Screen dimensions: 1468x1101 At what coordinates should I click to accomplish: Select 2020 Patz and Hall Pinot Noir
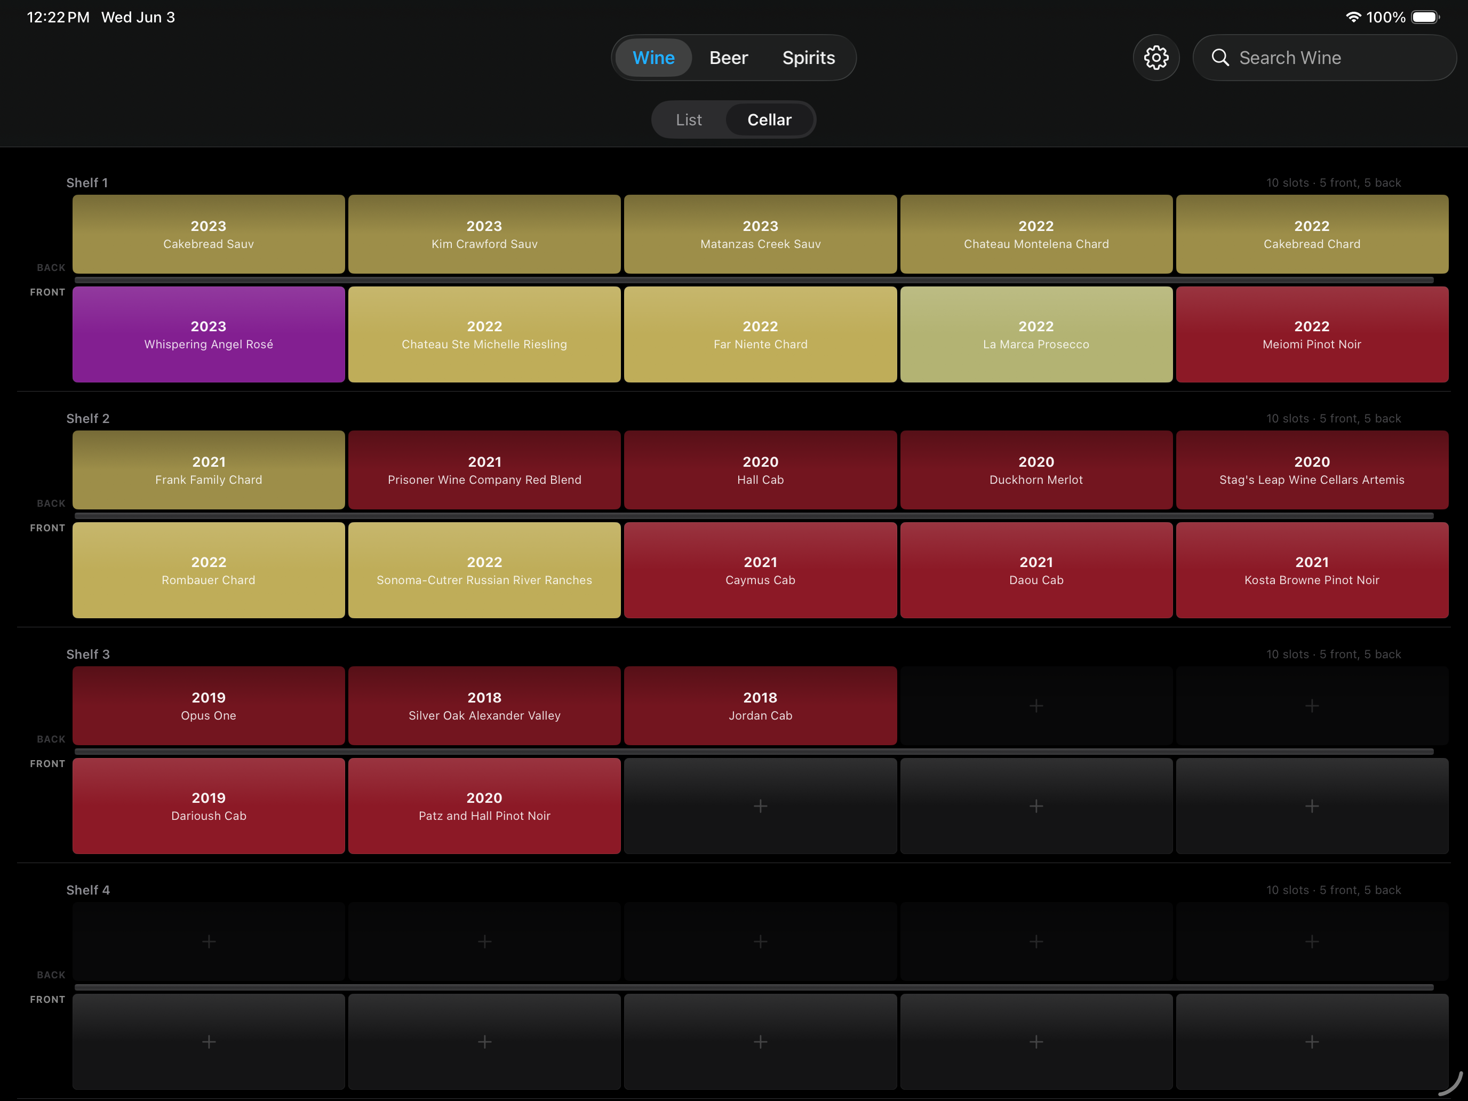[484, 807]
